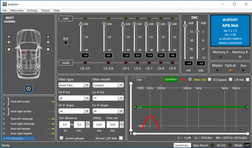Enable the L/R link checkbox
The height and width of the screenshot is (148, 252).
pyautogui.click(x=248, y=79)
